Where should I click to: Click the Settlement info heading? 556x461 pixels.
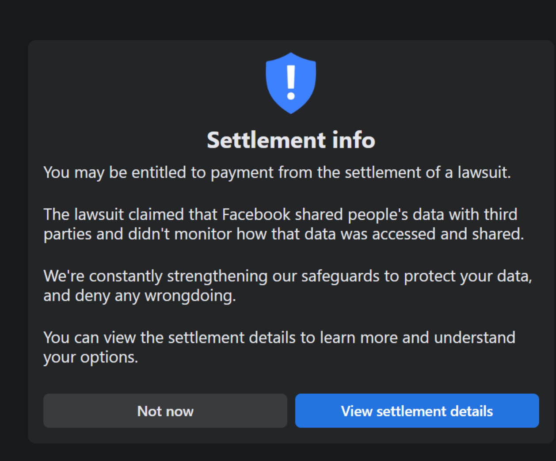click(x=291, y=140)
